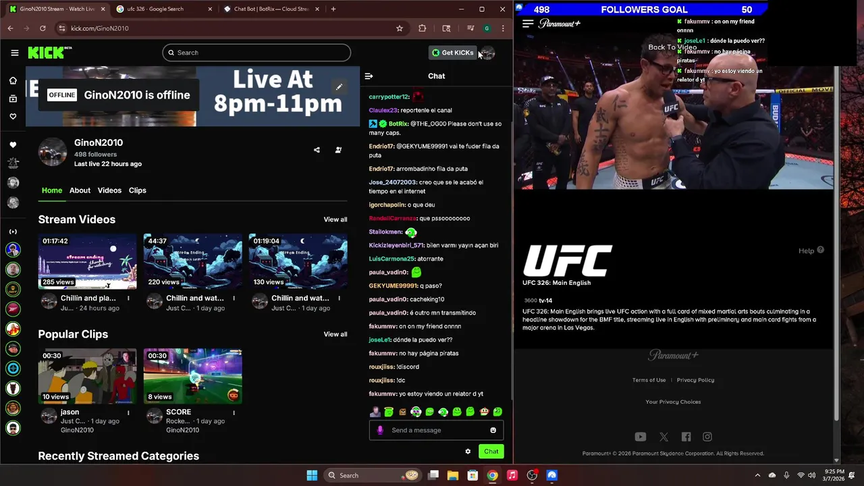The width and height of the screenshot is (864, 486).
Task: Bookmark this page with the star icon
Action: (400, 28)
